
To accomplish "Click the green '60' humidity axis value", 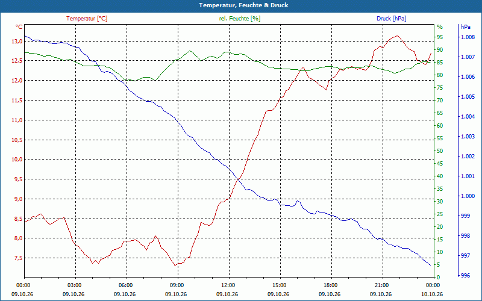I will 440,126.
